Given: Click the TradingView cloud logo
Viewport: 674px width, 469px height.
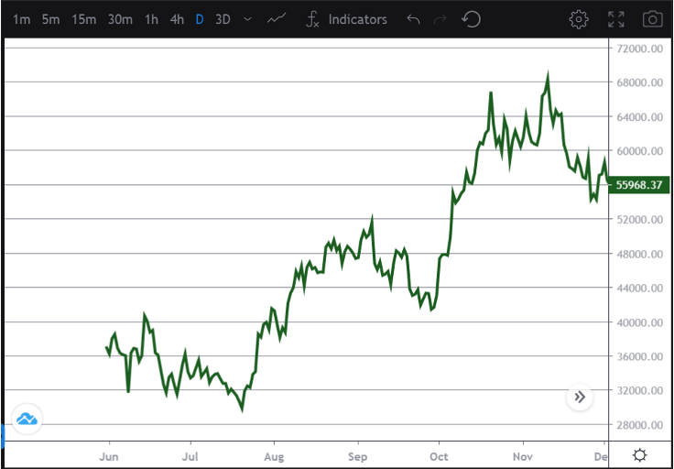Looking at the screenshot, I should (x=27, y=420).
